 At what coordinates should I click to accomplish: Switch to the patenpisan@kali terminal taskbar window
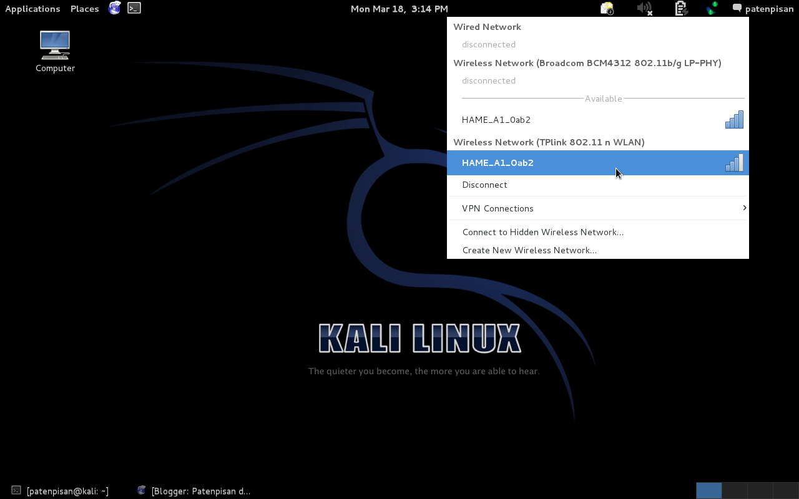point(61,491)
